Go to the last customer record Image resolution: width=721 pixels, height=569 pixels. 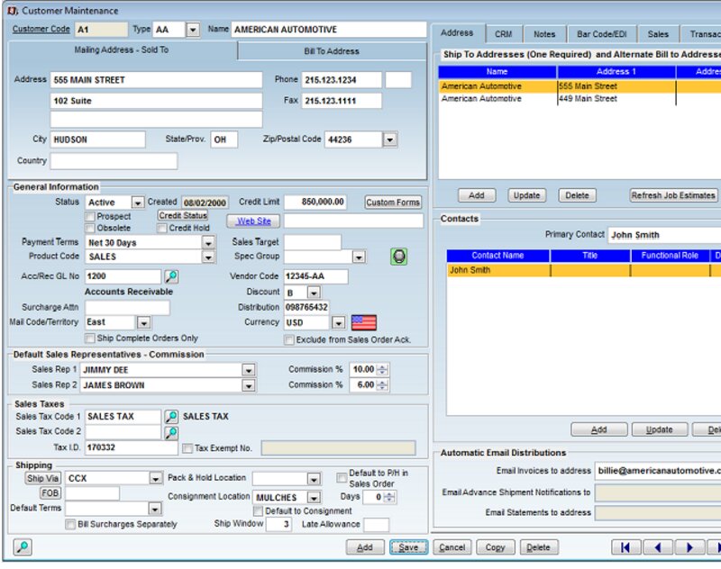(715, 546)
